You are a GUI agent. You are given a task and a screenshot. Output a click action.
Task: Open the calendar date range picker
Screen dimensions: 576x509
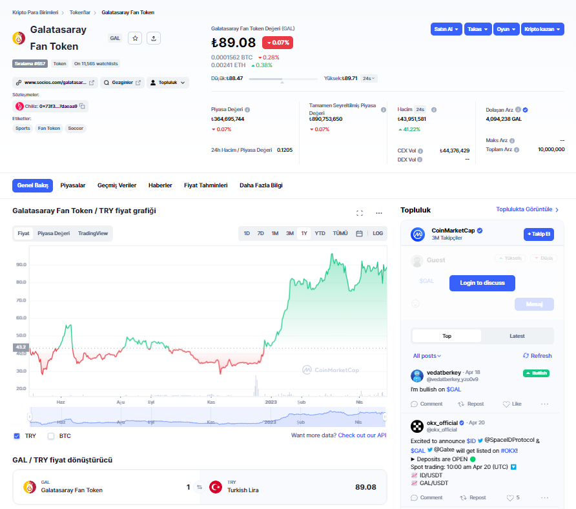pos(359,233)
